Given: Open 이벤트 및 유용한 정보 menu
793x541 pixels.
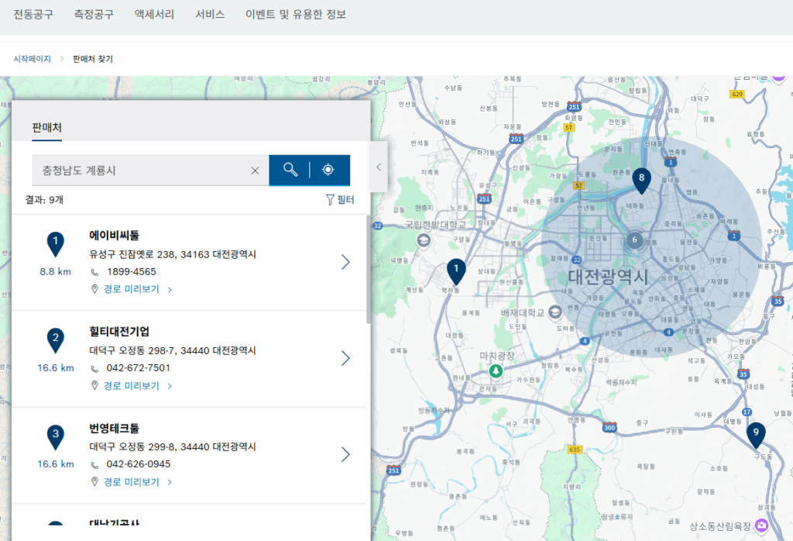Looking at the screenshot, I should (x=296, y=14).
